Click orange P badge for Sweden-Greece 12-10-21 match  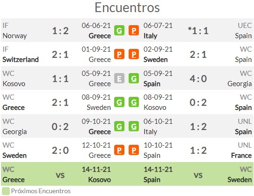point(119,150)
